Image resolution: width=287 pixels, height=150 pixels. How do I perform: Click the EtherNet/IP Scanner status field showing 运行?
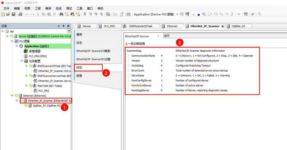pos(225,36)
